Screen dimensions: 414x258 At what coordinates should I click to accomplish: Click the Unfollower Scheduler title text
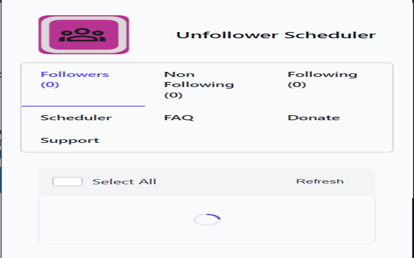tap(277, 35)
